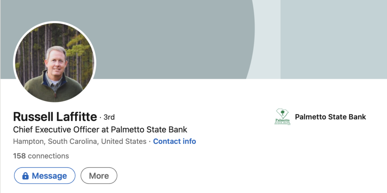The height and width of the screenshot is (193, 387).
Task: Click the 3rd degree connection badge
Action: pyautogui.click(x=109, y=117)
